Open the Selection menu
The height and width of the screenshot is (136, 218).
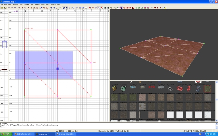(15, 4)
